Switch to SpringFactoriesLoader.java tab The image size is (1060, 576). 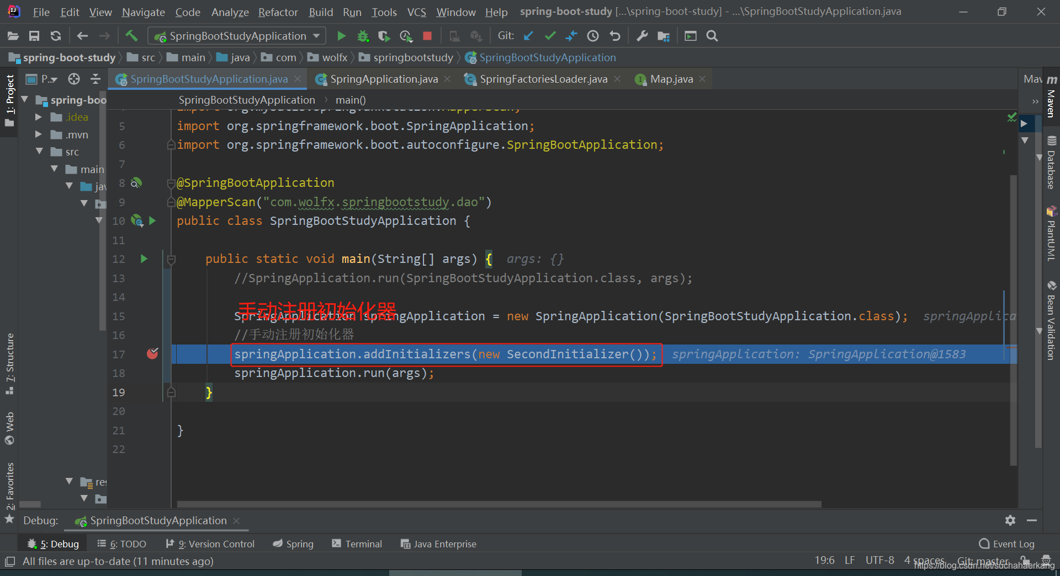point(543,79)
